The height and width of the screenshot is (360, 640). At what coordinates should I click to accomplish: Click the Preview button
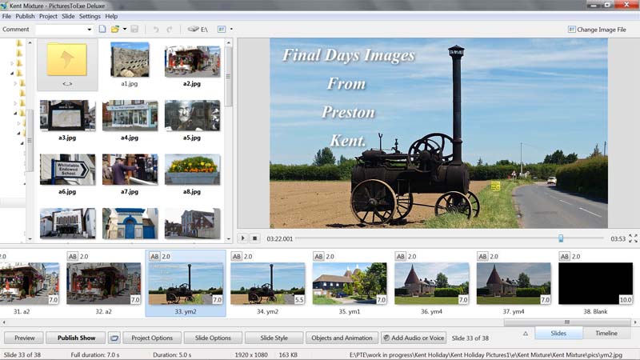(25, 338)
